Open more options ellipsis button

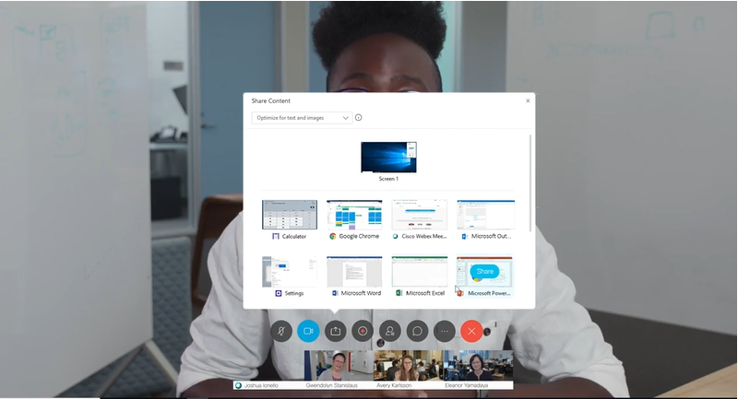(x=445, y=332)
